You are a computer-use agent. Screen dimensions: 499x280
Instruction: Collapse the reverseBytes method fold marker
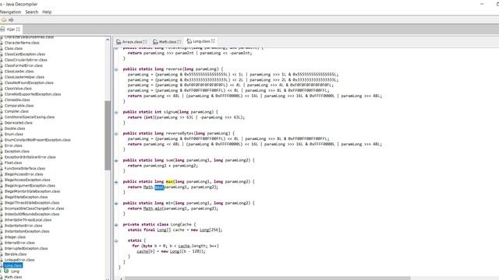(116, 134)
